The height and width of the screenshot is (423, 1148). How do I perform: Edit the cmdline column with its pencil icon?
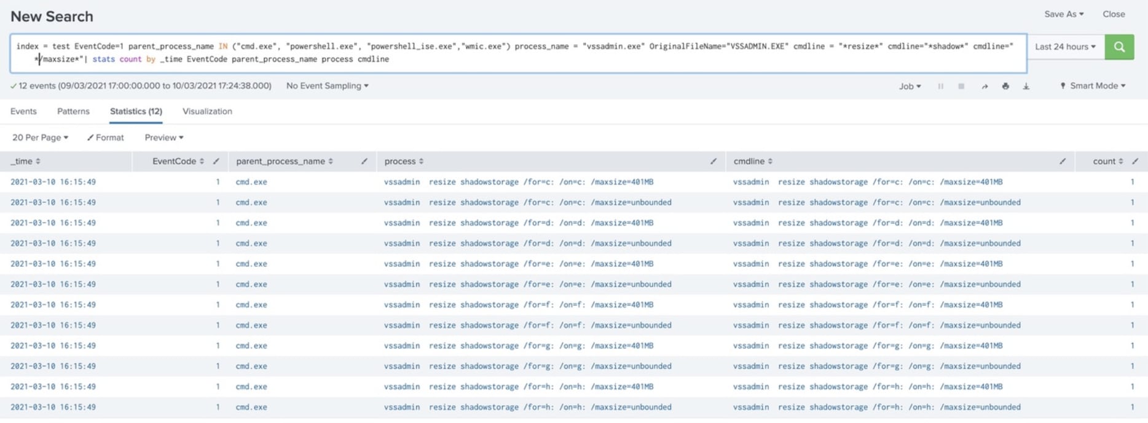click(x=1063, y=161)
